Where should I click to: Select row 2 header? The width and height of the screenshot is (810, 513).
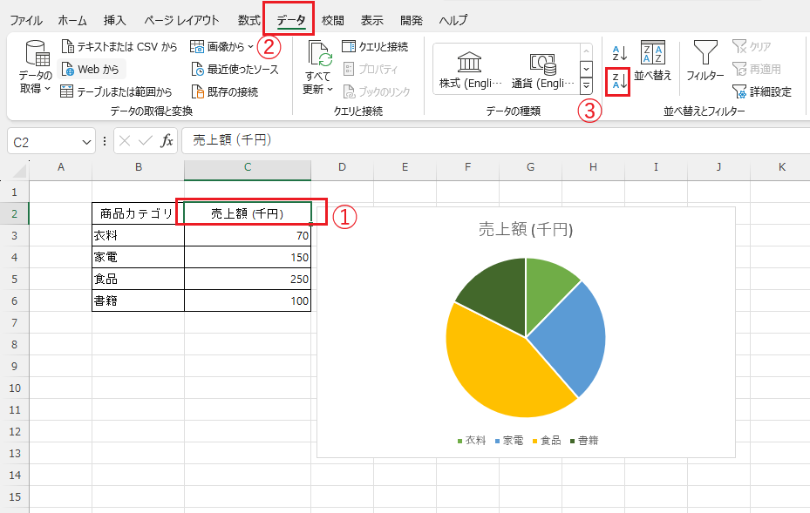tap(15, 213)
